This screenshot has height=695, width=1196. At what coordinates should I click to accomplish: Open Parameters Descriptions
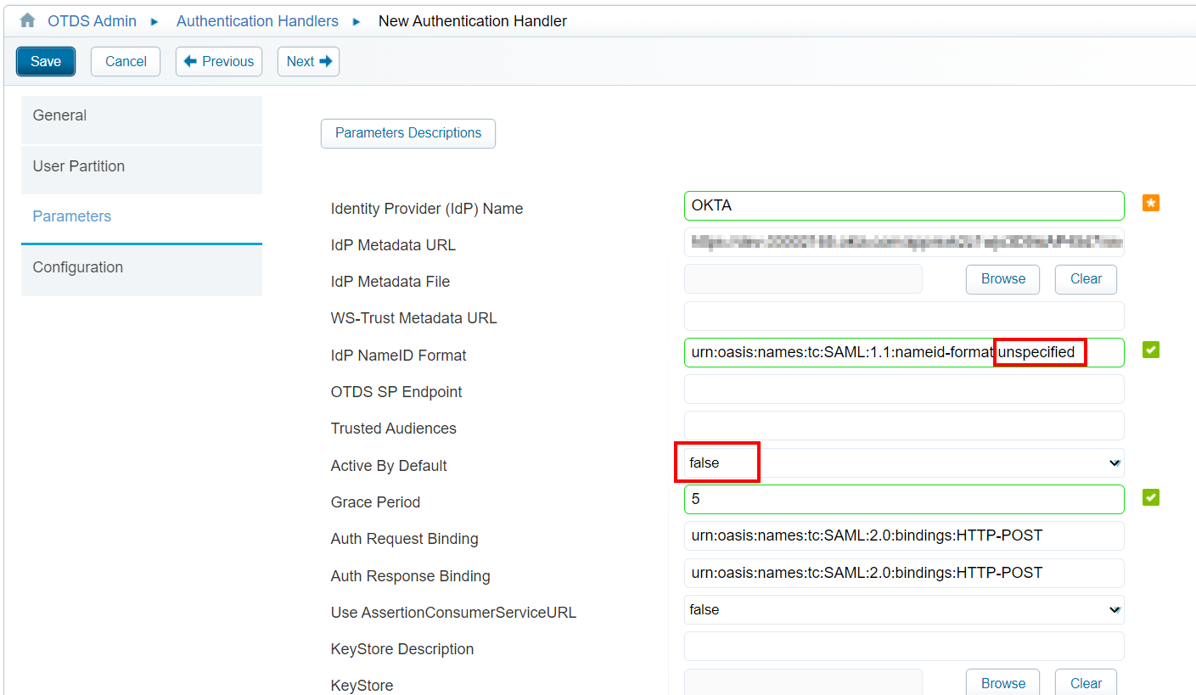(407, 133)
